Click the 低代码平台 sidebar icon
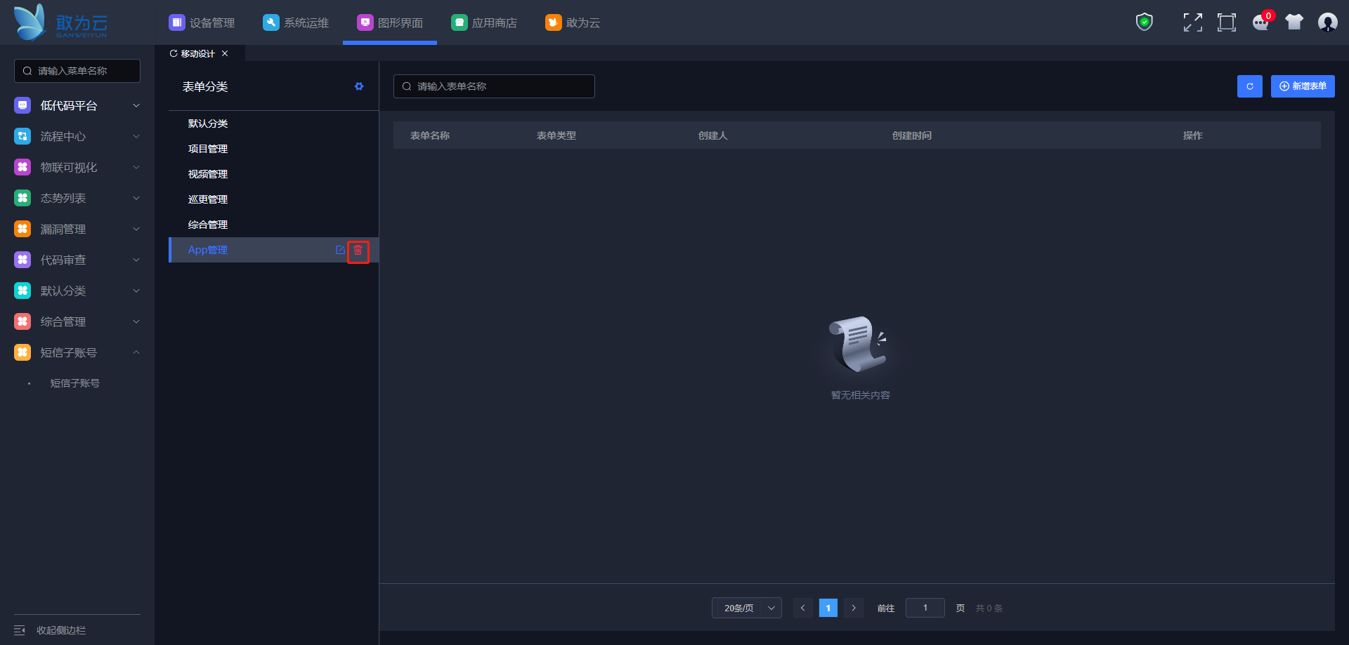The image size is (1349, 645). point(22,105)
